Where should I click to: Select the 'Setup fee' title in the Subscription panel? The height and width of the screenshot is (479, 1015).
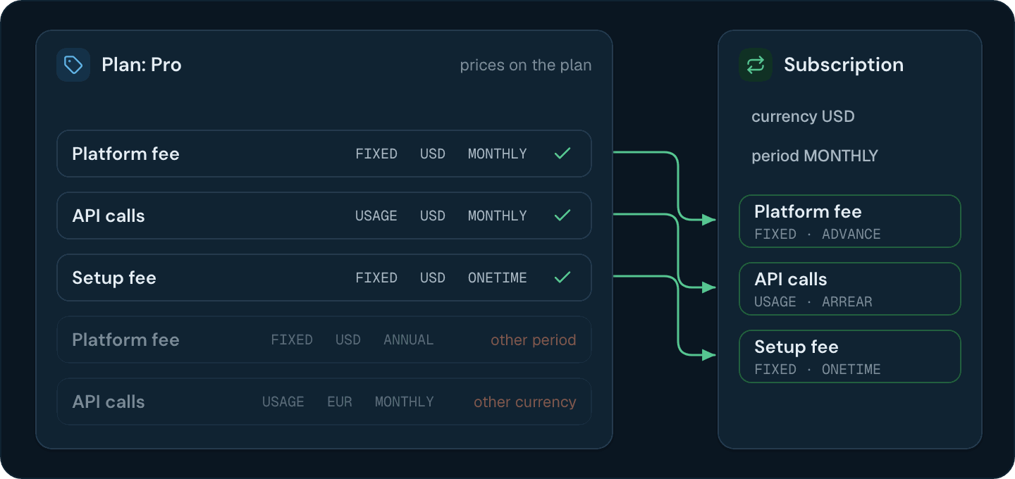796,347
